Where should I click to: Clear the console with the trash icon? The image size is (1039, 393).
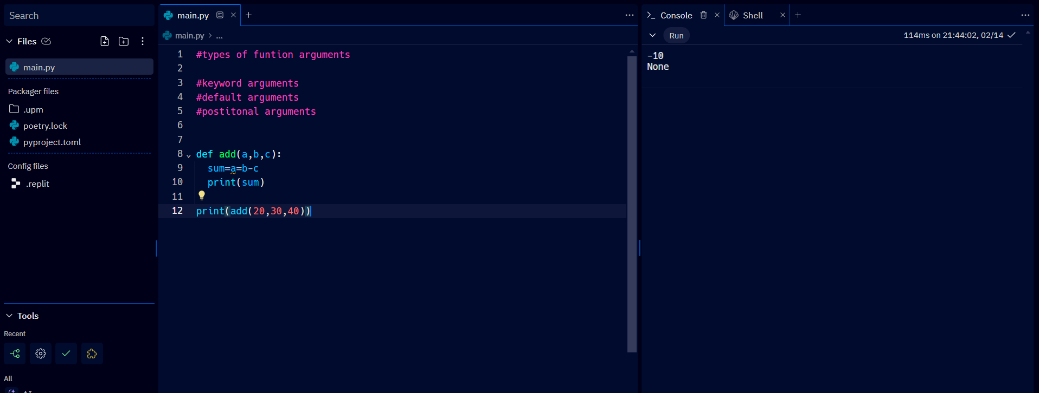(x=703, y=15)
